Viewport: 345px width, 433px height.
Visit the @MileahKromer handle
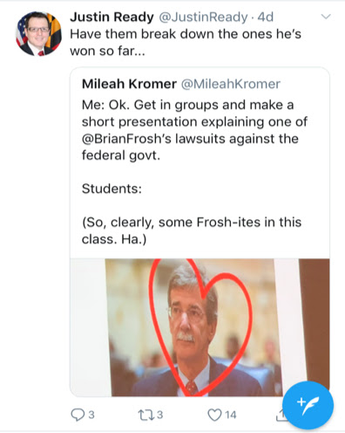231,84
